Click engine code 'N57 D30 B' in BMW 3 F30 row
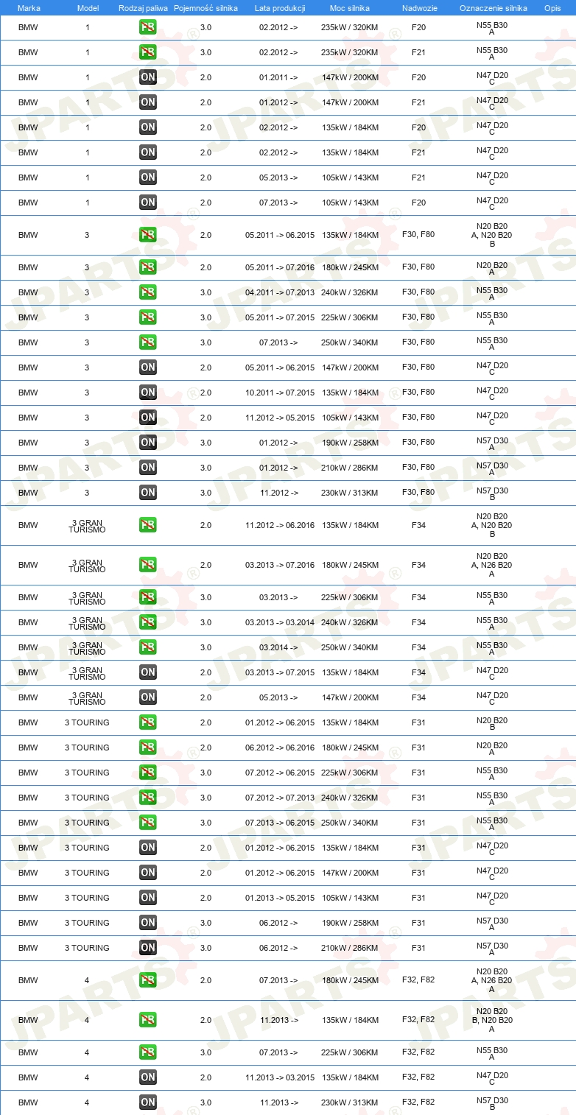Screen dimensions: 576x1115 492,493
